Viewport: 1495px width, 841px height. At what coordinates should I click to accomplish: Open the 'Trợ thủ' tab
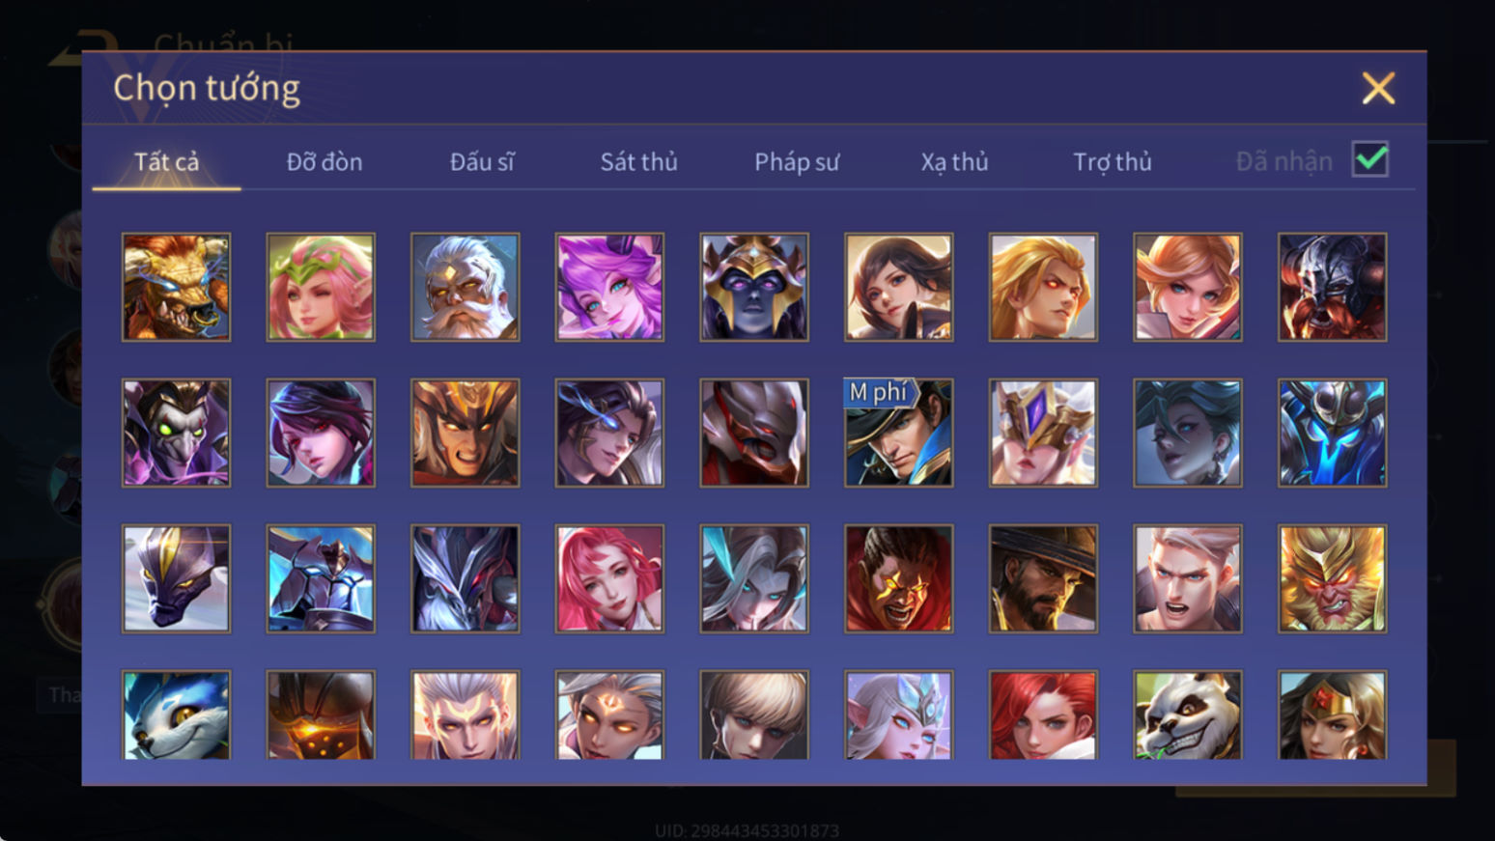1113,162
